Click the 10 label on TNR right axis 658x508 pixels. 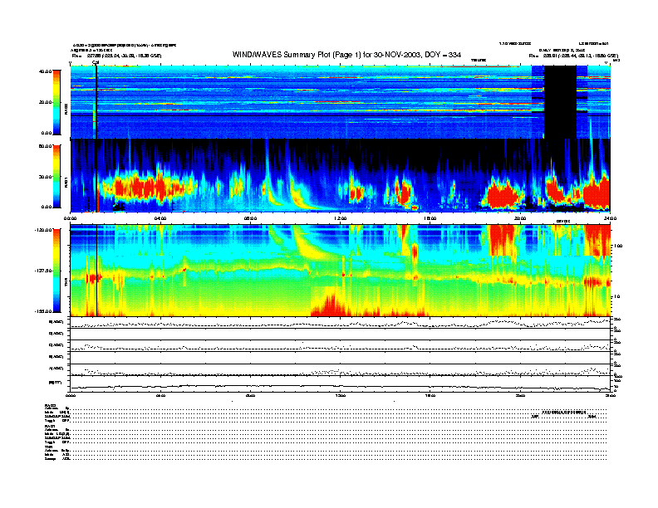(616, 296)
